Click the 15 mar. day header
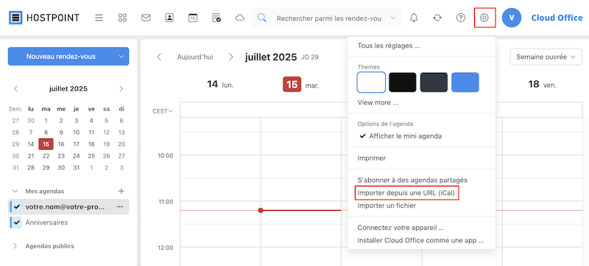This screenshot has height=266, width=589. pyautogui.click(x=301, y=85)
